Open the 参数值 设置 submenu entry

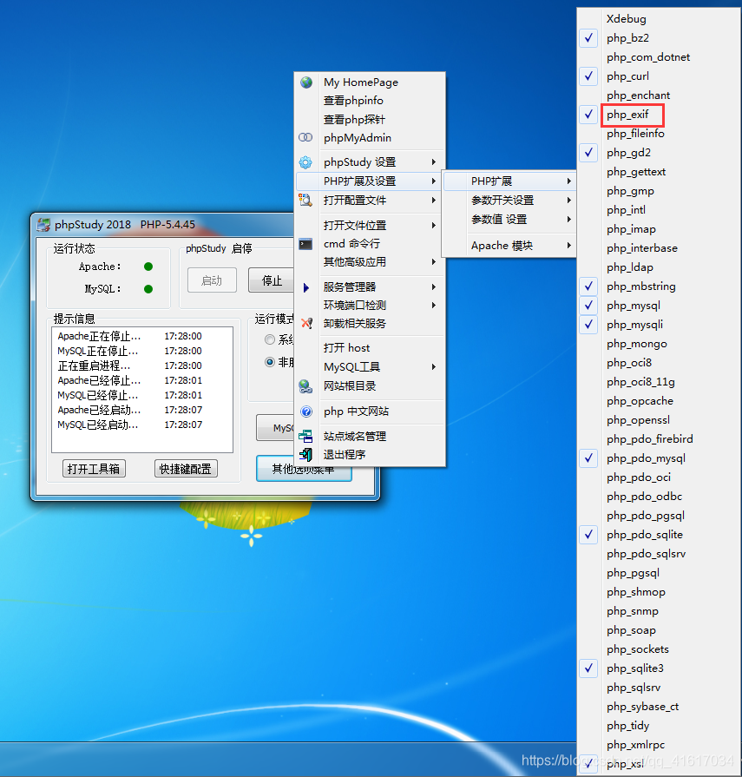(509, 219)
